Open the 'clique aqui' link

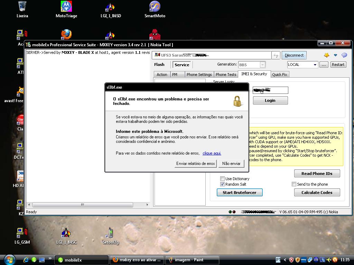click(x=212, y=153)
